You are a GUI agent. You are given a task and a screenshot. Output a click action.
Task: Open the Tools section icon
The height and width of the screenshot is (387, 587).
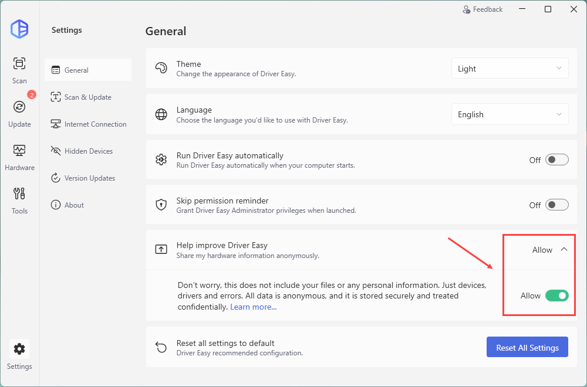click(19, 194)
